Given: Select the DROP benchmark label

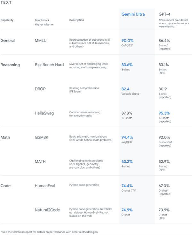Looking at the screenshot, I should (x=40, y=89).
